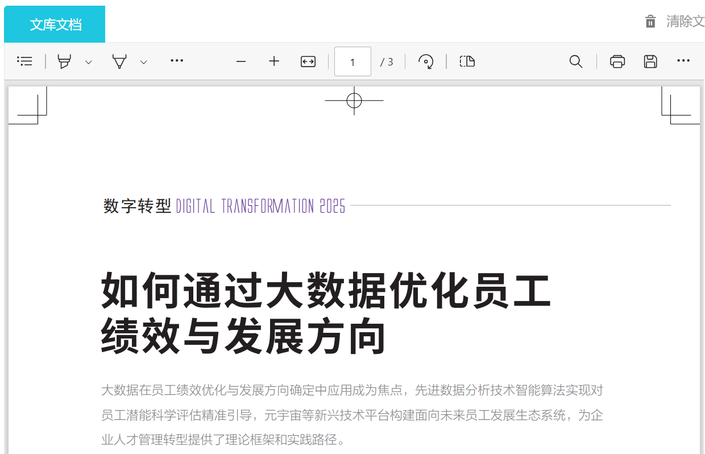Viewport: 705px width, 454px height.
Task: Click the page number input field
Action: pyautogui.click(x=353, y=61)
